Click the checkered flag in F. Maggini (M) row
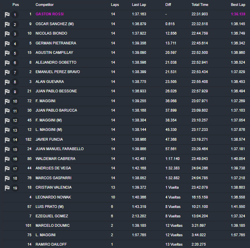The height and width of the screenshot is (248, 250). coord(7,121)
